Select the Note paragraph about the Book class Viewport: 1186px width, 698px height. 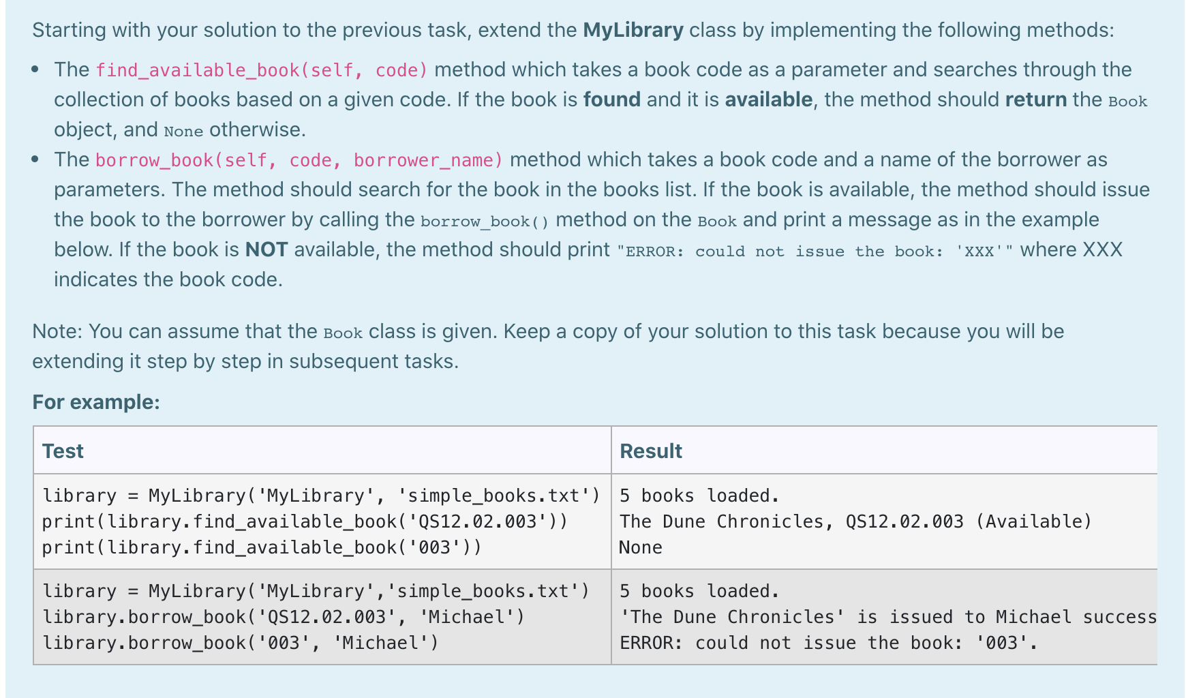[x=545, y=346]
